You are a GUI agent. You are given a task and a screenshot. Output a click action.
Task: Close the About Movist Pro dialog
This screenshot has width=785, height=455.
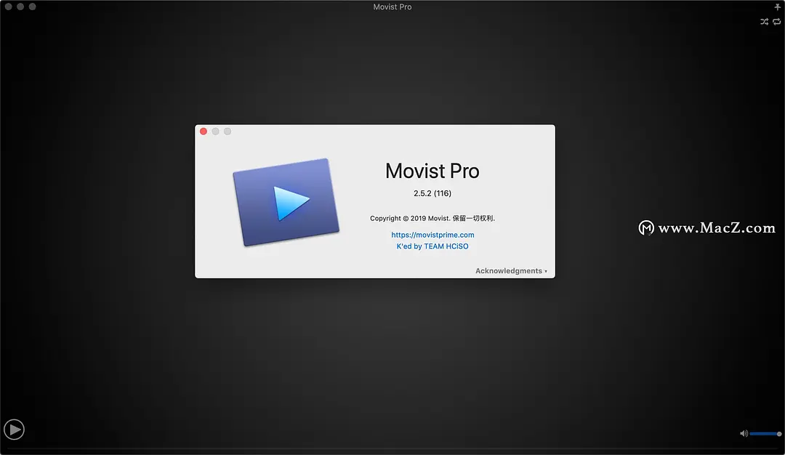click(x=204, y=131)
